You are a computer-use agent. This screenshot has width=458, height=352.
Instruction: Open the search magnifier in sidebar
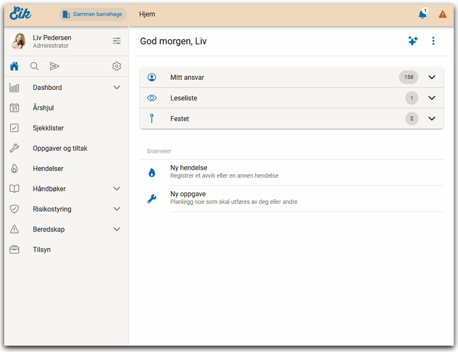(35, 66)
